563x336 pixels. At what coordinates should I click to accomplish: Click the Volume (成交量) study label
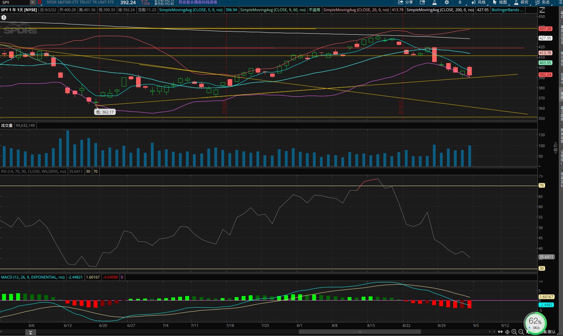[x=7, y=125]
